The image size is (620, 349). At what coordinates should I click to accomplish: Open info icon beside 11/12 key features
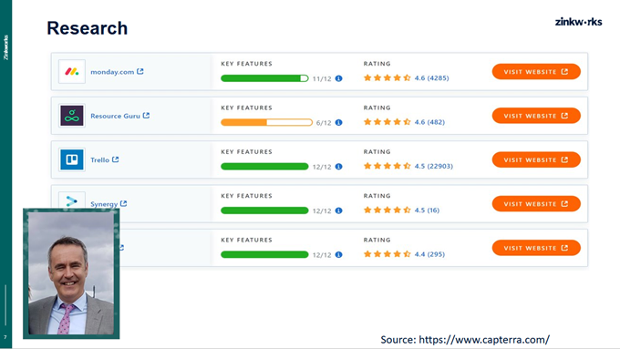pyautogui.click(x=338, y=78)
